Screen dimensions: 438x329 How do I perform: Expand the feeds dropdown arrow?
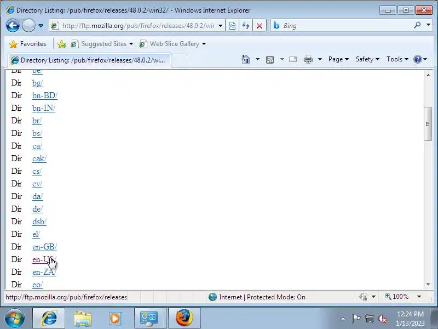point(282,59)
